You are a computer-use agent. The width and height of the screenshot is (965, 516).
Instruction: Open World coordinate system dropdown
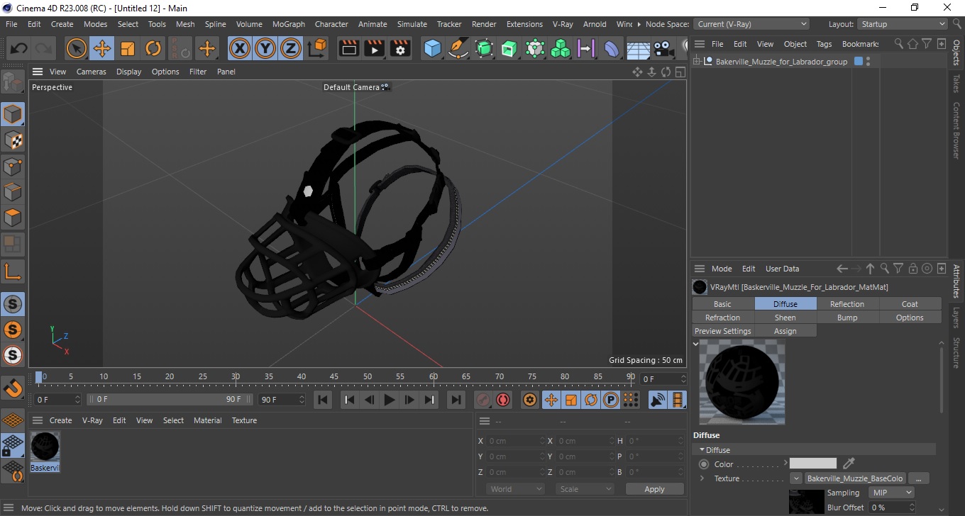pos(516,489)
